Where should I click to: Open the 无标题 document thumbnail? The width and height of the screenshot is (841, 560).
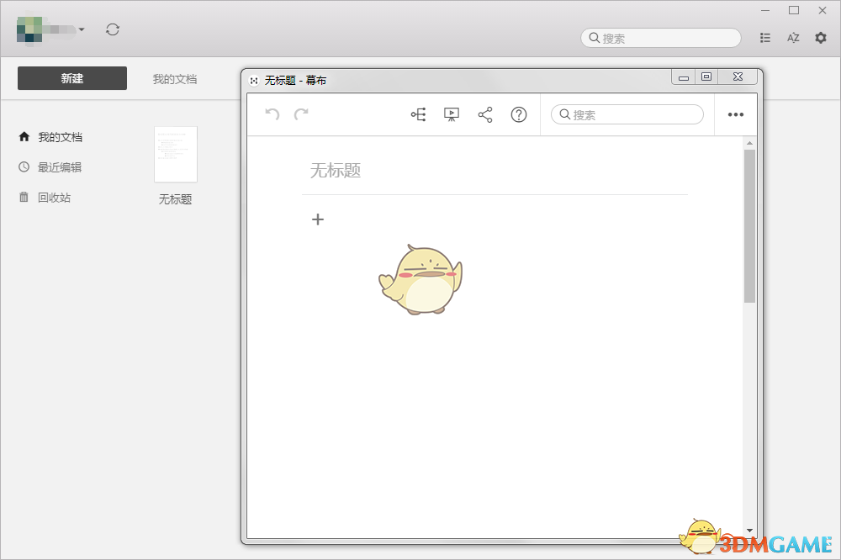pyautogui.click(x=174, y=154)
